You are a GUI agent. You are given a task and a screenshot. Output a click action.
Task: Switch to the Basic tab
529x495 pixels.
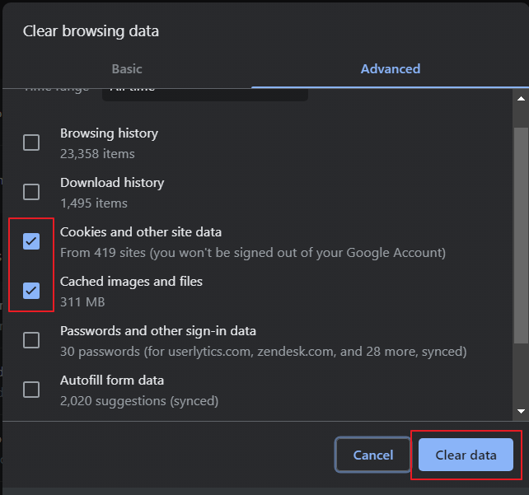pos(127,69)
